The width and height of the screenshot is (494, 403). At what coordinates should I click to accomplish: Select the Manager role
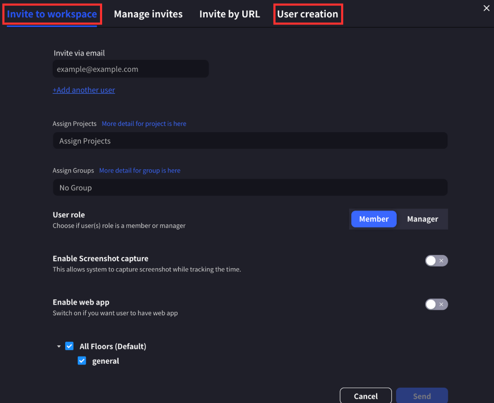click(x=422, y=218)
